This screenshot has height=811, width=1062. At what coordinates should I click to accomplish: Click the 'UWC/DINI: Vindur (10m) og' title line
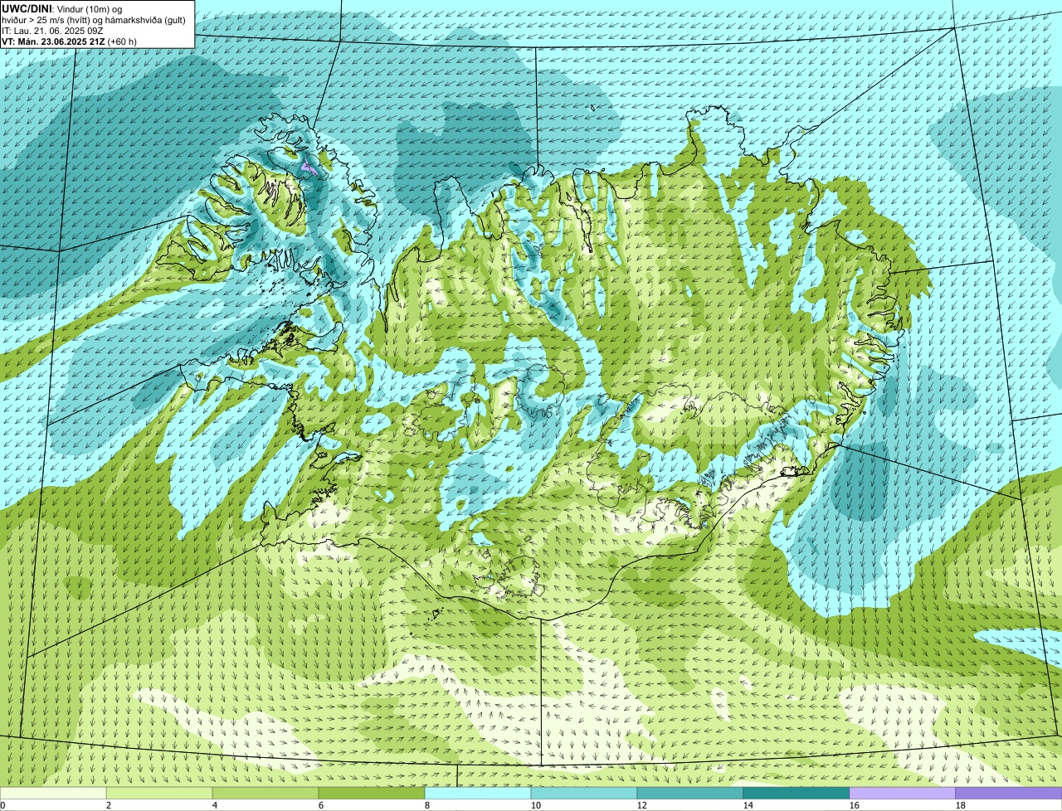61,8
